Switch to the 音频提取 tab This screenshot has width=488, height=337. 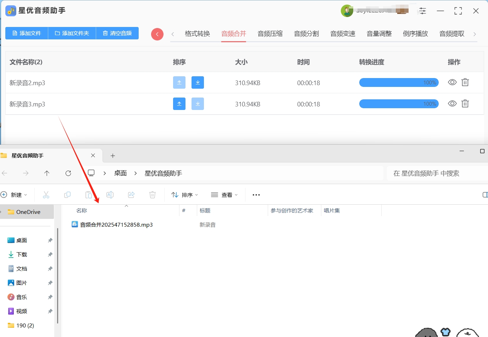[452, 34]
